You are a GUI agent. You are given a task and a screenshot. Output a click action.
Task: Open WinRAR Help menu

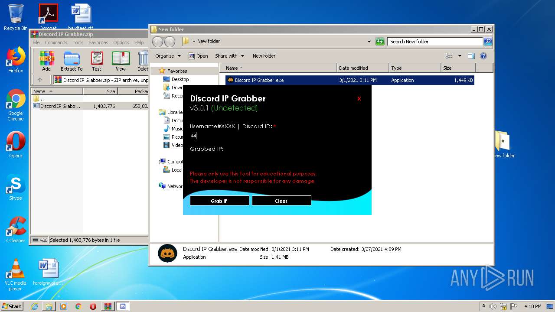pos(139,42)
